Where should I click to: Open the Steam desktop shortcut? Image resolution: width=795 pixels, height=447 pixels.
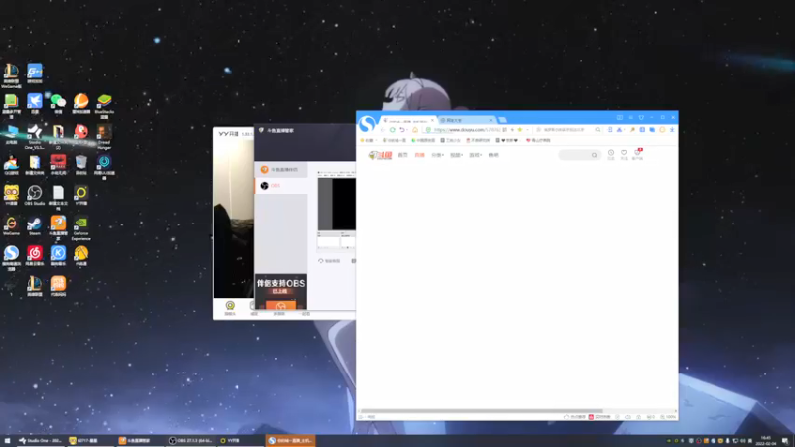(35, 225)
